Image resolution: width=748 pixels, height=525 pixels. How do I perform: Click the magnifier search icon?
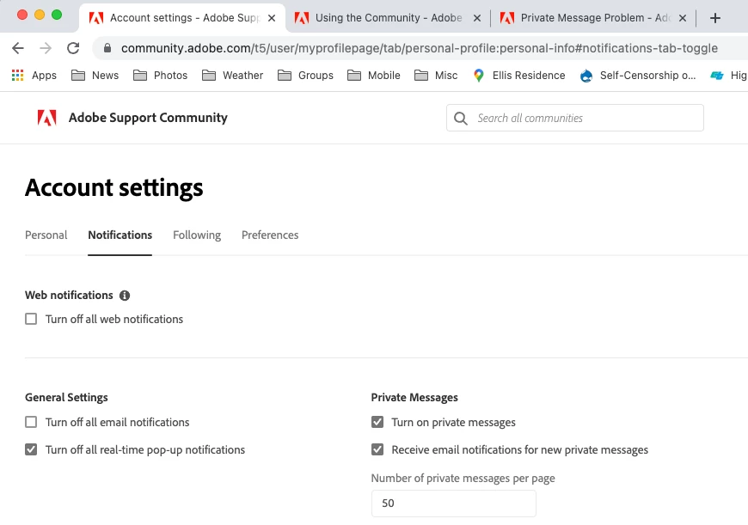[x=460, y=119]
